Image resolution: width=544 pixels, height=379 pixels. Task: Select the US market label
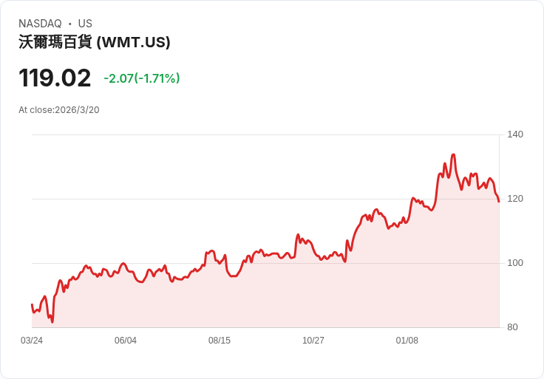coord(85,24)
